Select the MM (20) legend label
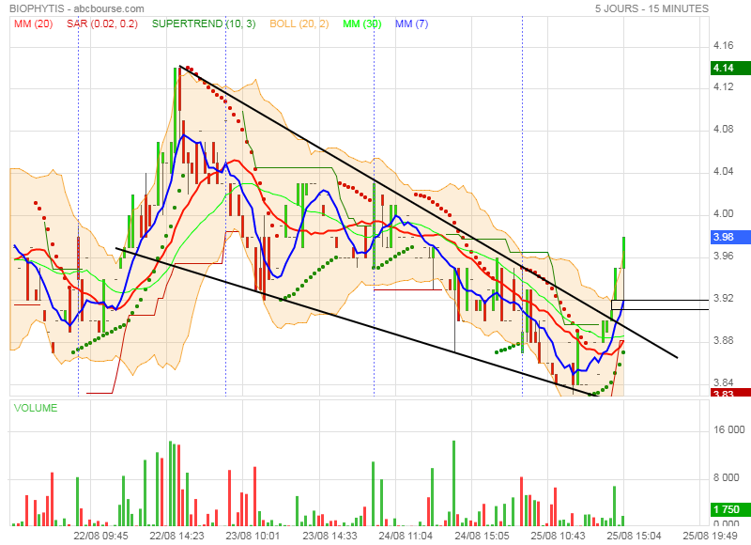The image size is (751, 545). (x=33, y=23)
